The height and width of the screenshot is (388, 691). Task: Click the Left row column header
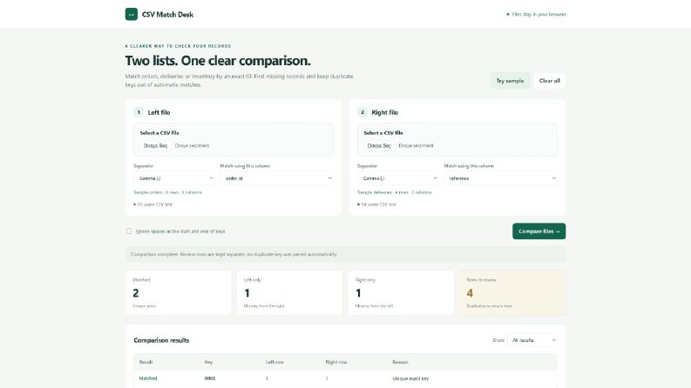[274, 362]
